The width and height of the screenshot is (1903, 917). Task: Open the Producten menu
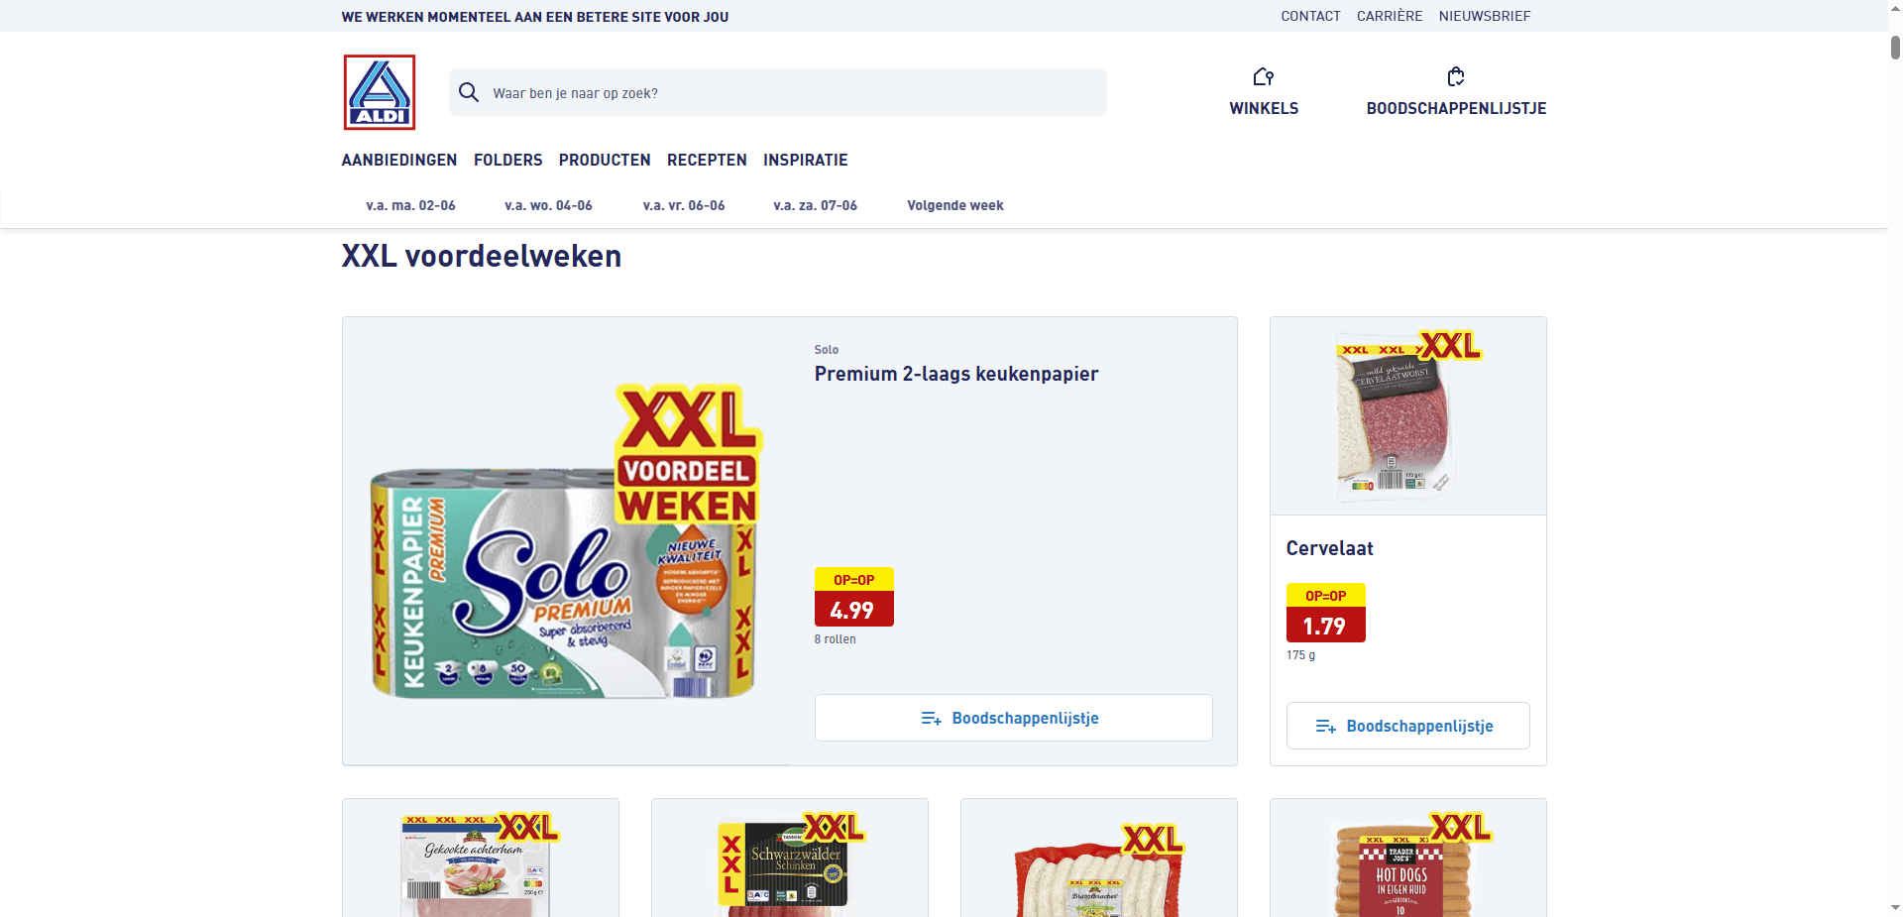[605, 160]
